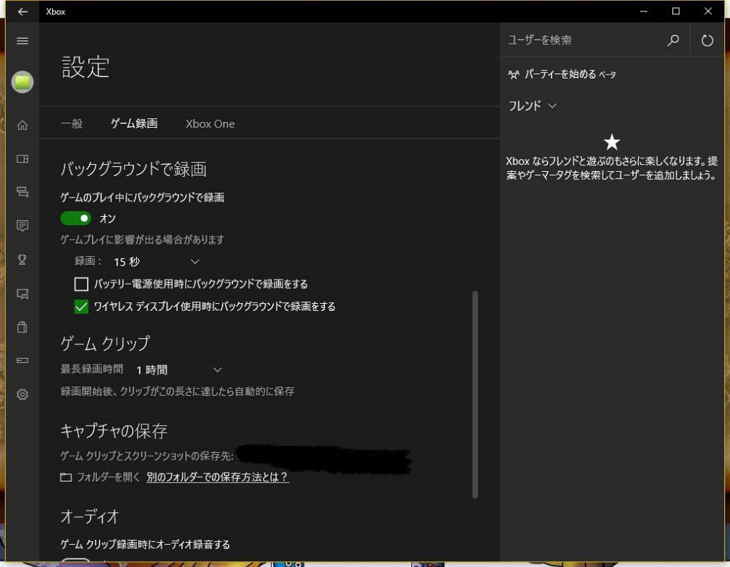The image size is (730, 567).
Task: Click the バックグラウンドで録画 heading
Action: coord(133,168)
